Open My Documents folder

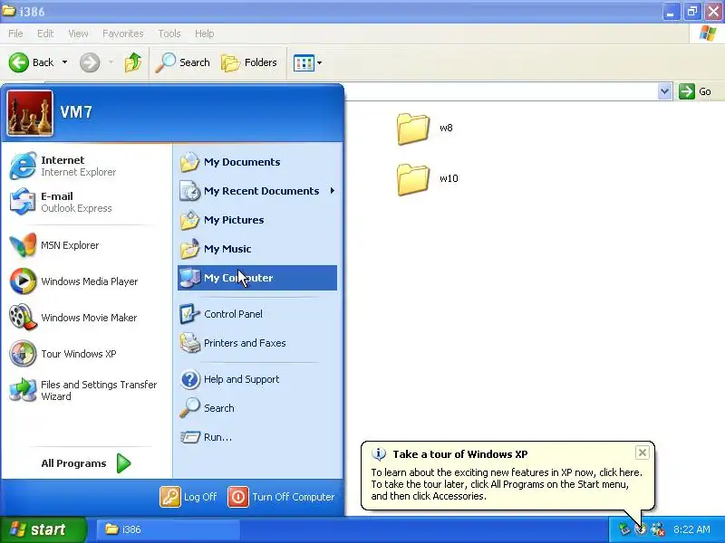[x=257, y=162]
